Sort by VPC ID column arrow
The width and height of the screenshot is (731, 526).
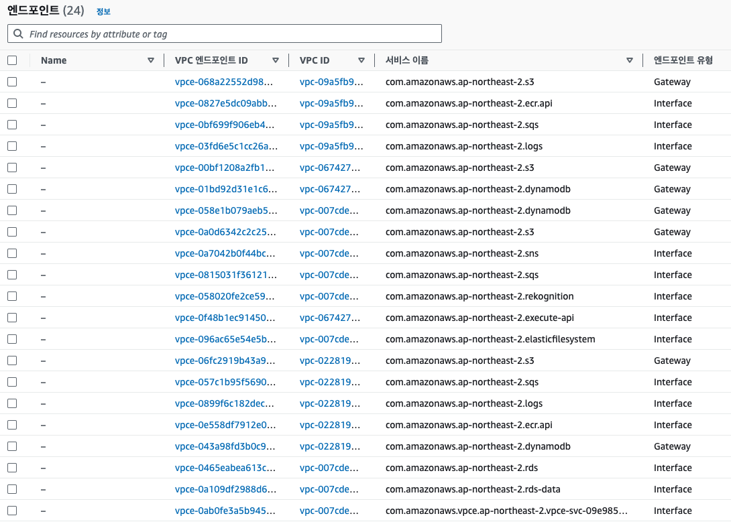tap(361, 60)
